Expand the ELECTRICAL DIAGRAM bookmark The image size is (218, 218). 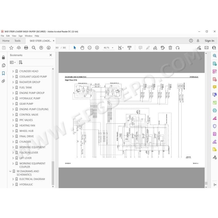click(x=13, y=179)
